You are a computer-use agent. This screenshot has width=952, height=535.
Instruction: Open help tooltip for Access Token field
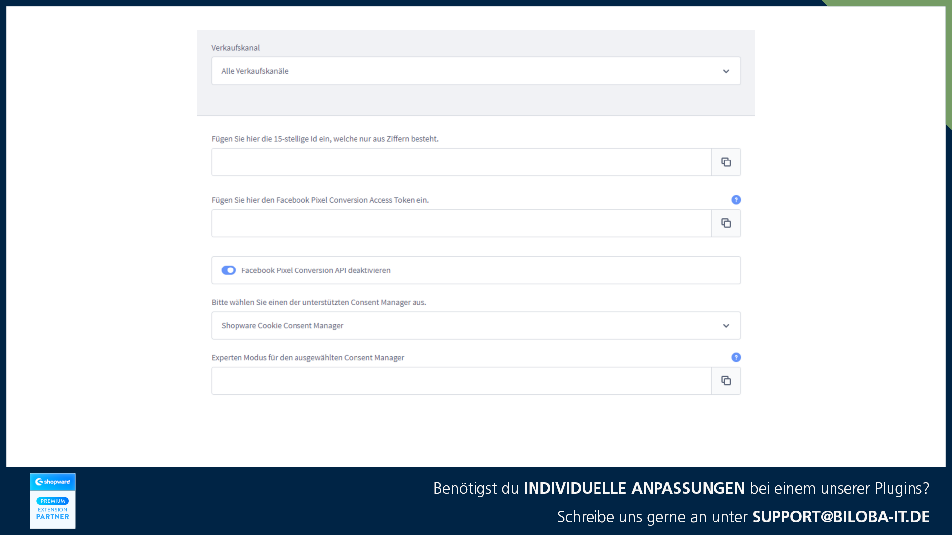click(x=736, y=200)
